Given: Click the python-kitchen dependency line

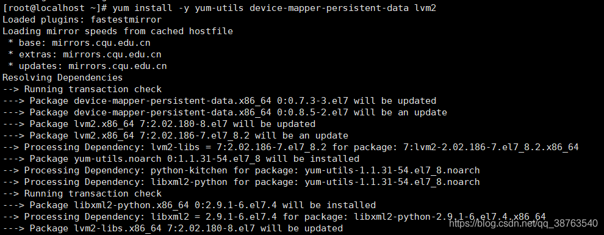Looking at the screenshot, I should 241,170.
